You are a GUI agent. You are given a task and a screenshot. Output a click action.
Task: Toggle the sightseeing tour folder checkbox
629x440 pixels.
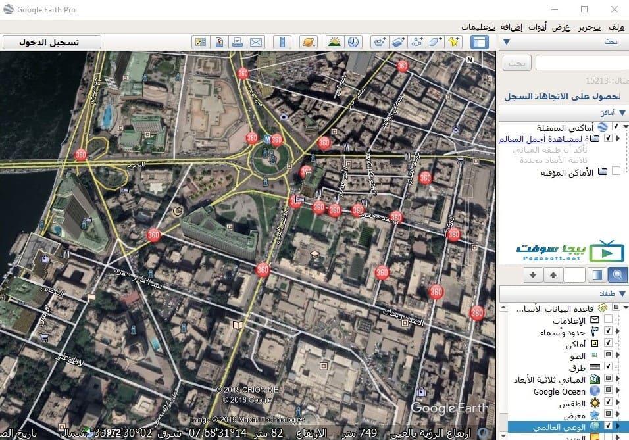click(x=608, y=138)
